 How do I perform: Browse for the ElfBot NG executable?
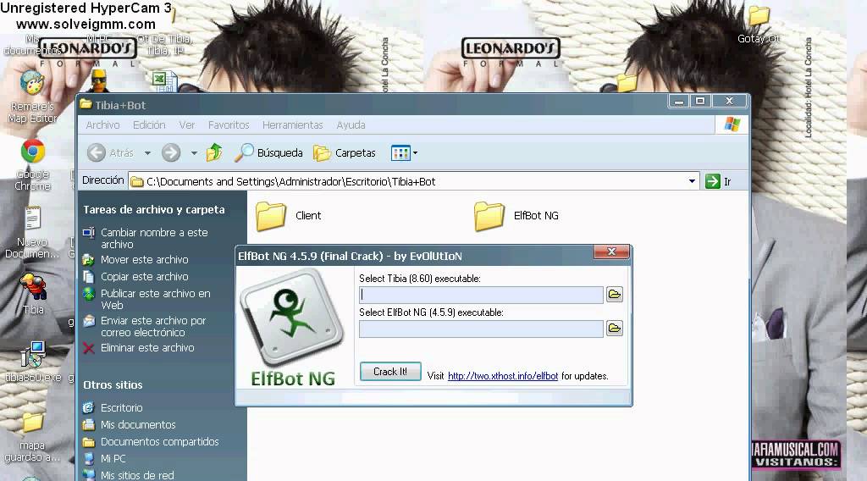(615, 329)
